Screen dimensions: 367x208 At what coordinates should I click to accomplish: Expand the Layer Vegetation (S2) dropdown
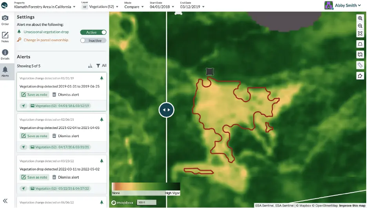coord(100,7)
